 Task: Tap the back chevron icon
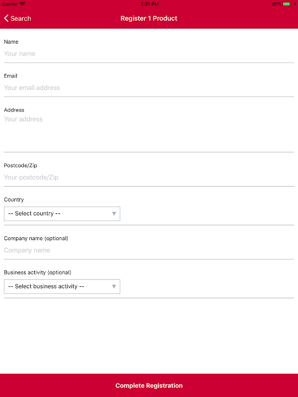(x=6, y=18)
